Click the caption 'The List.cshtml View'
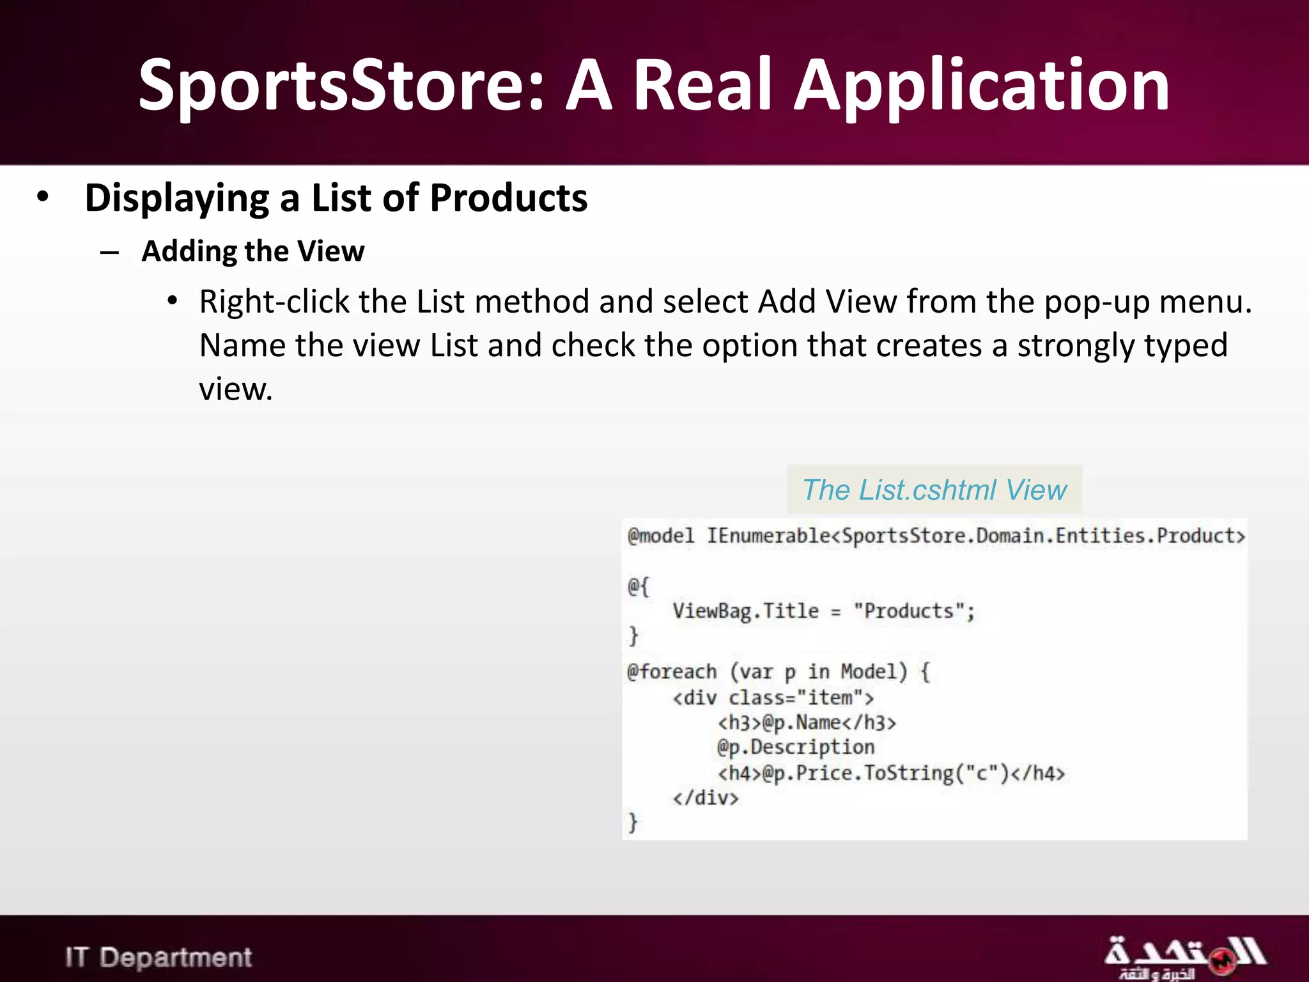Screen dimensions: 1309x982 934,490
